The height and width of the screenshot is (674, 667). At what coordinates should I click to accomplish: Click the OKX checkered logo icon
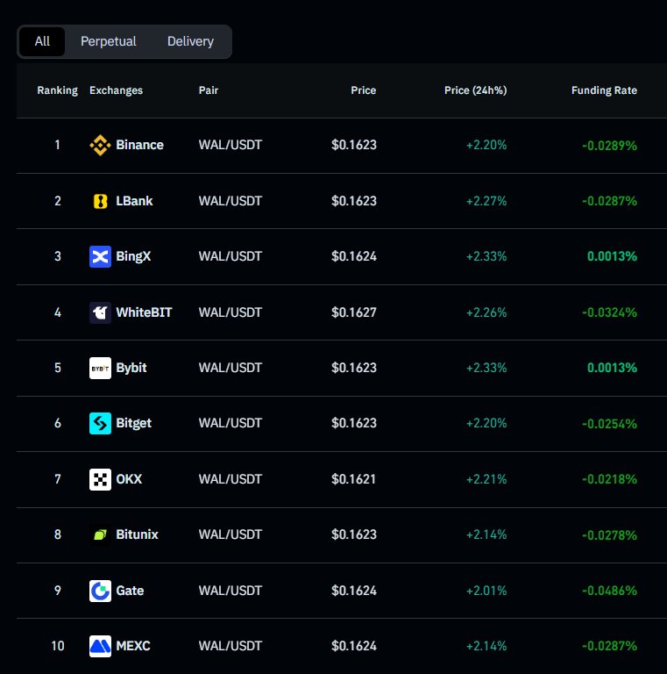[x=100, y=479]
